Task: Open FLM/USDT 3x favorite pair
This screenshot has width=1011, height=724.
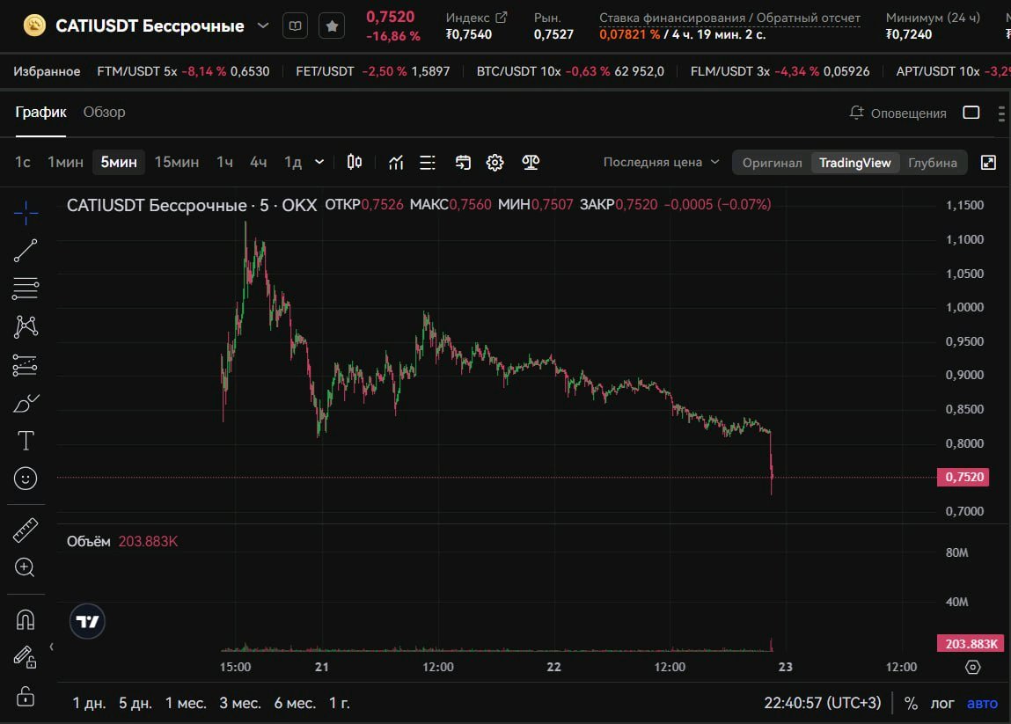Action: point(780,71)
